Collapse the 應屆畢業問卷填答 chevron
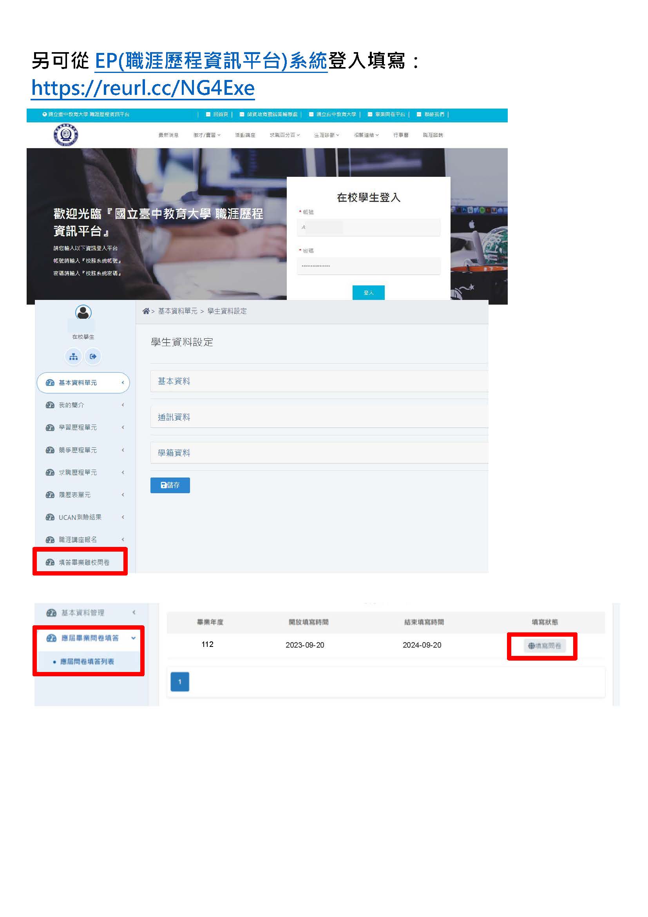Screen dimensions: 648x917 pos(134,638)
